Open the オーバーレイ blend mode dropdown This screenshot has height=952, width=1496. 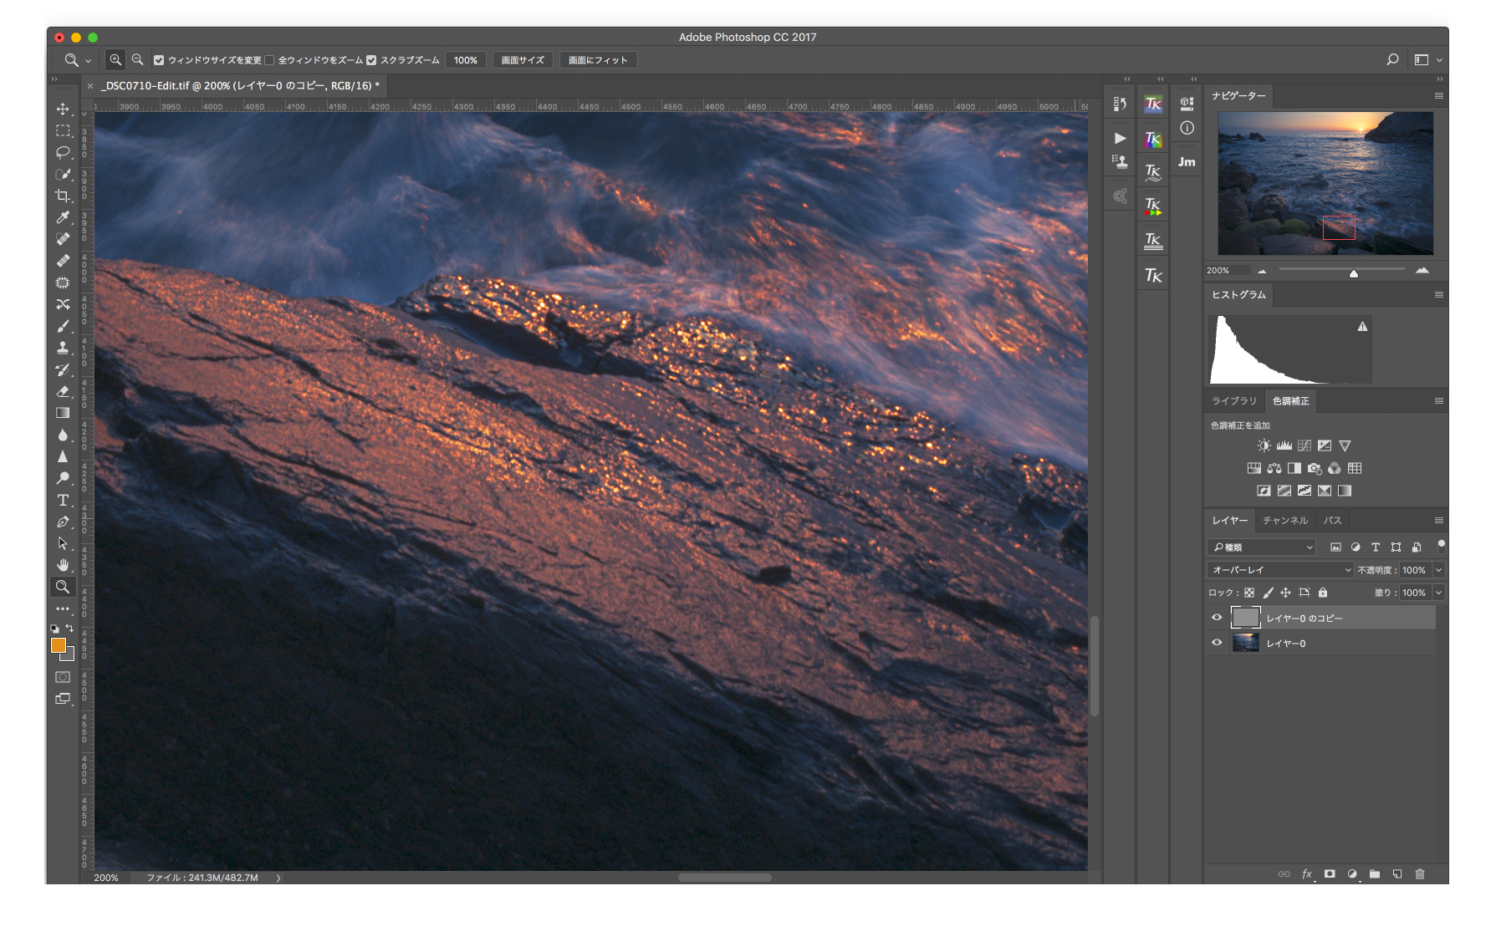[x=1280, y=570]
